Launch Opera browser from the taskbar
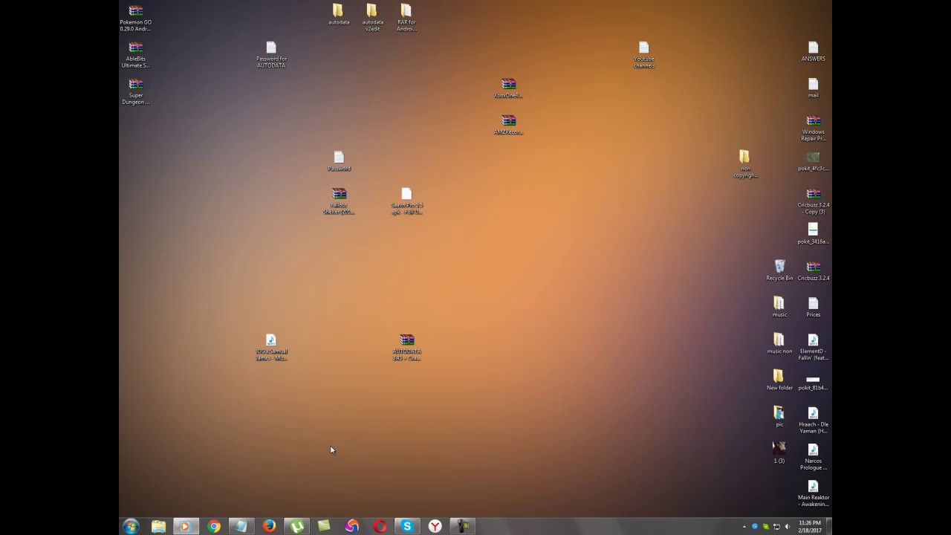This screenshot has width=951, height=535. coord(380,526)
